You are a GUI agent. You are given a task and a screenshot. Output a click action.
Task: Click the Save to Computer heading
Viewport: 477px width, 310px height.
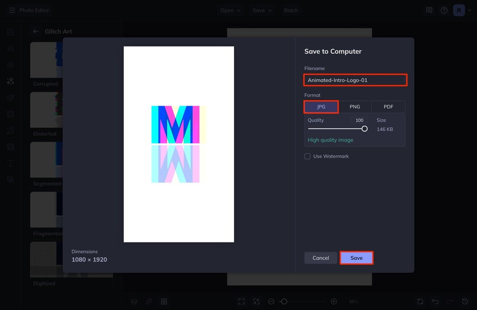pos(333,51)
